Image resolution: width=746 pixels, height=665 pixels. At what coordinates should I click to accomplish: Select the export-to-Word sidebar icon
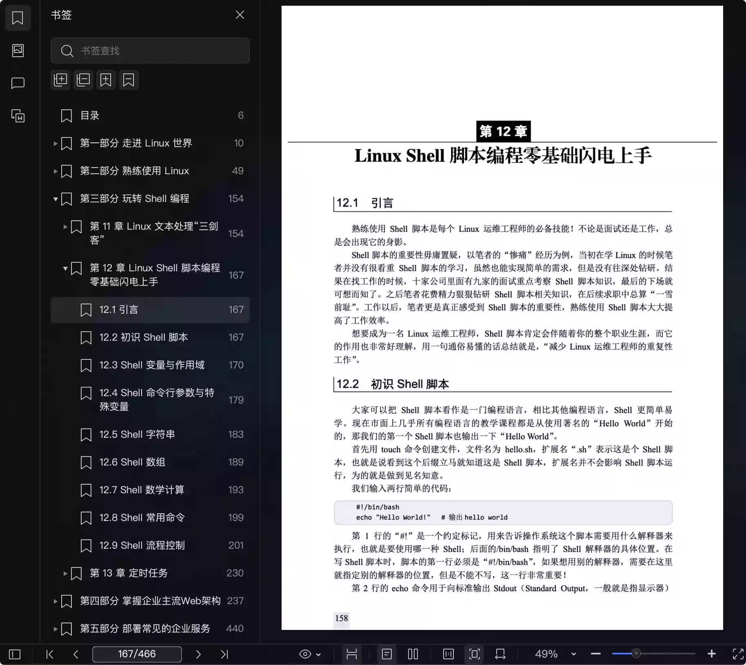18,116
